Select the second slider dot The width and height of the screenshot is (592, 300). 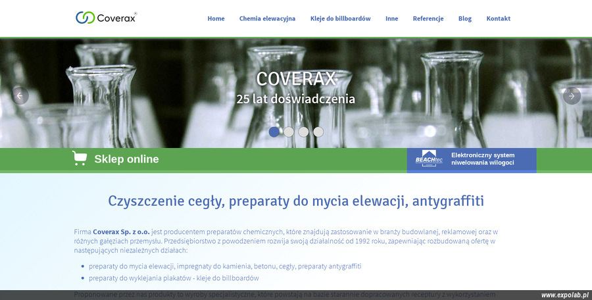[289, 132]
